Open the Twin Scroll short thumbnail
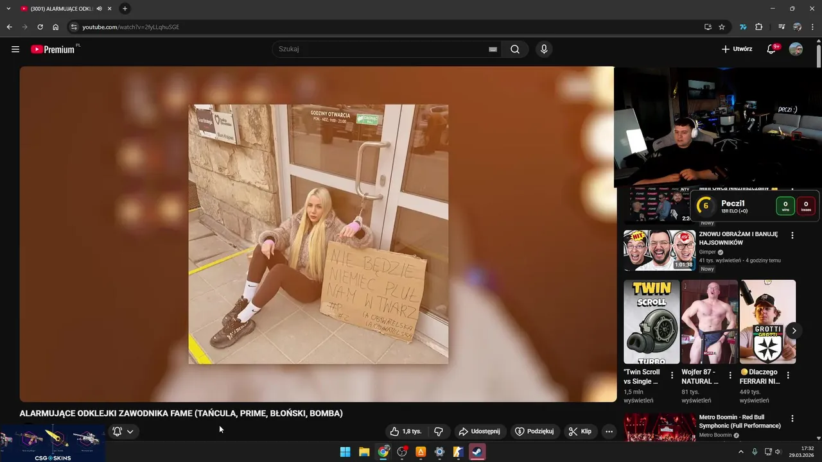Screen dimensions: 822x462 click(x=651, y=321)
